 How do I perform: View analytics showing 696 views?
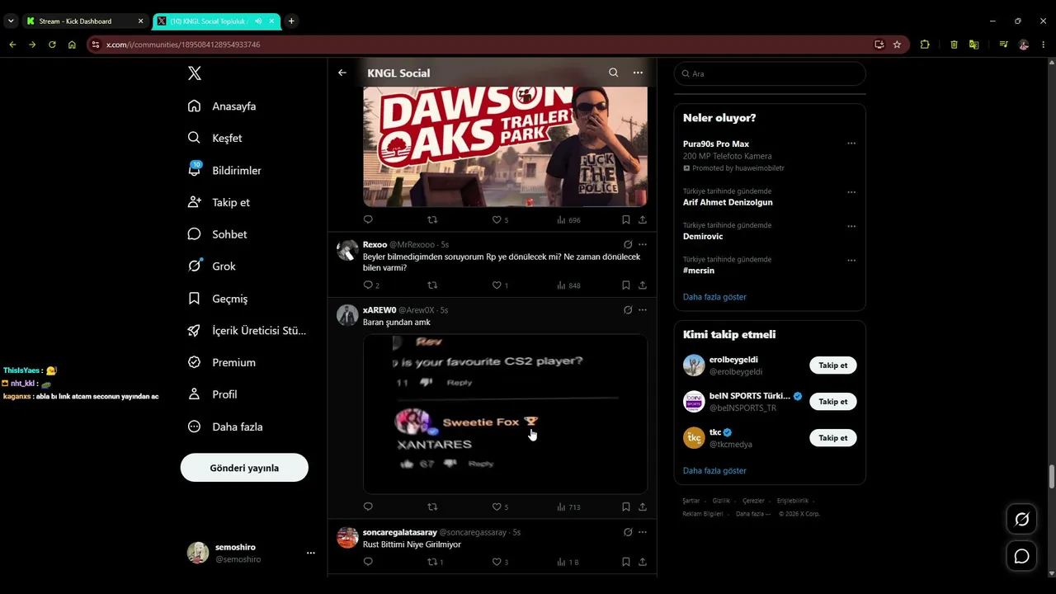coord(568,219)
